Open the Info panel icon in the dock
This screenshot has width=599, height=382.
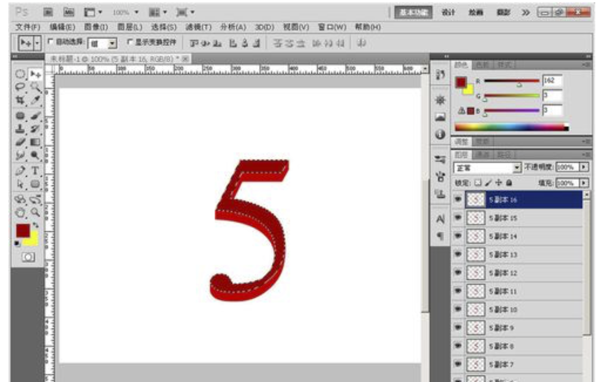point(440,134)
